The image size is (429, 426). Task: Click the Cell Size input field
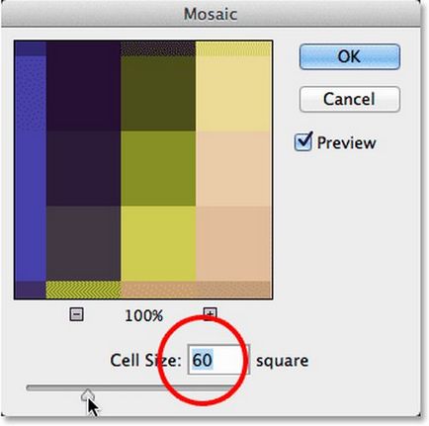[x=218, y=360]
